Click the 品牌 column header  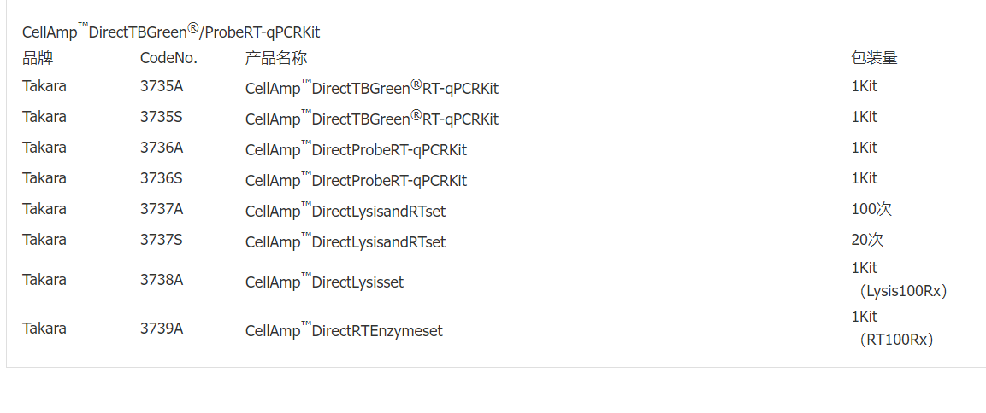coord(38,58)
